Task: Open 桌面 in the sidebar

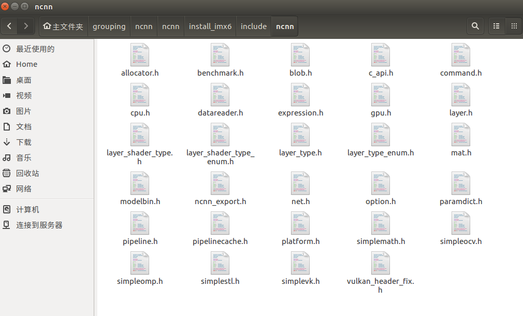Action: click(47, 80)
